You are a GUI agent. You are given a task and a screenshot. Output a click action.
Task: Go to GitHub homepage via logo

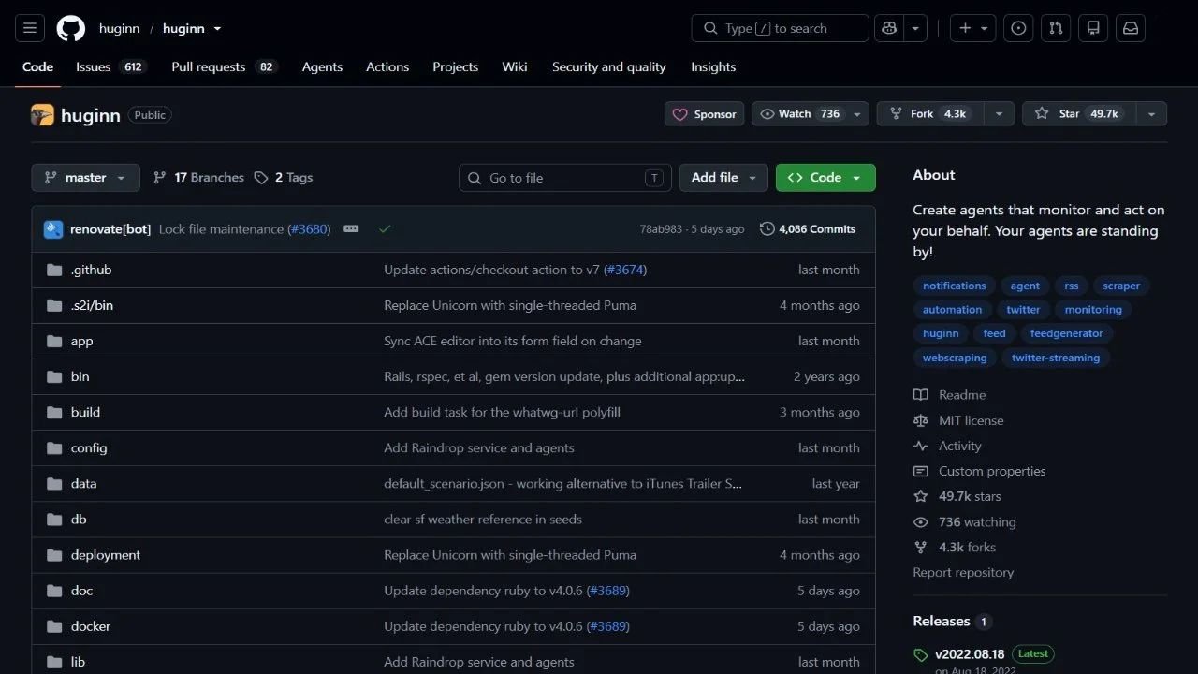click(71, 28)
